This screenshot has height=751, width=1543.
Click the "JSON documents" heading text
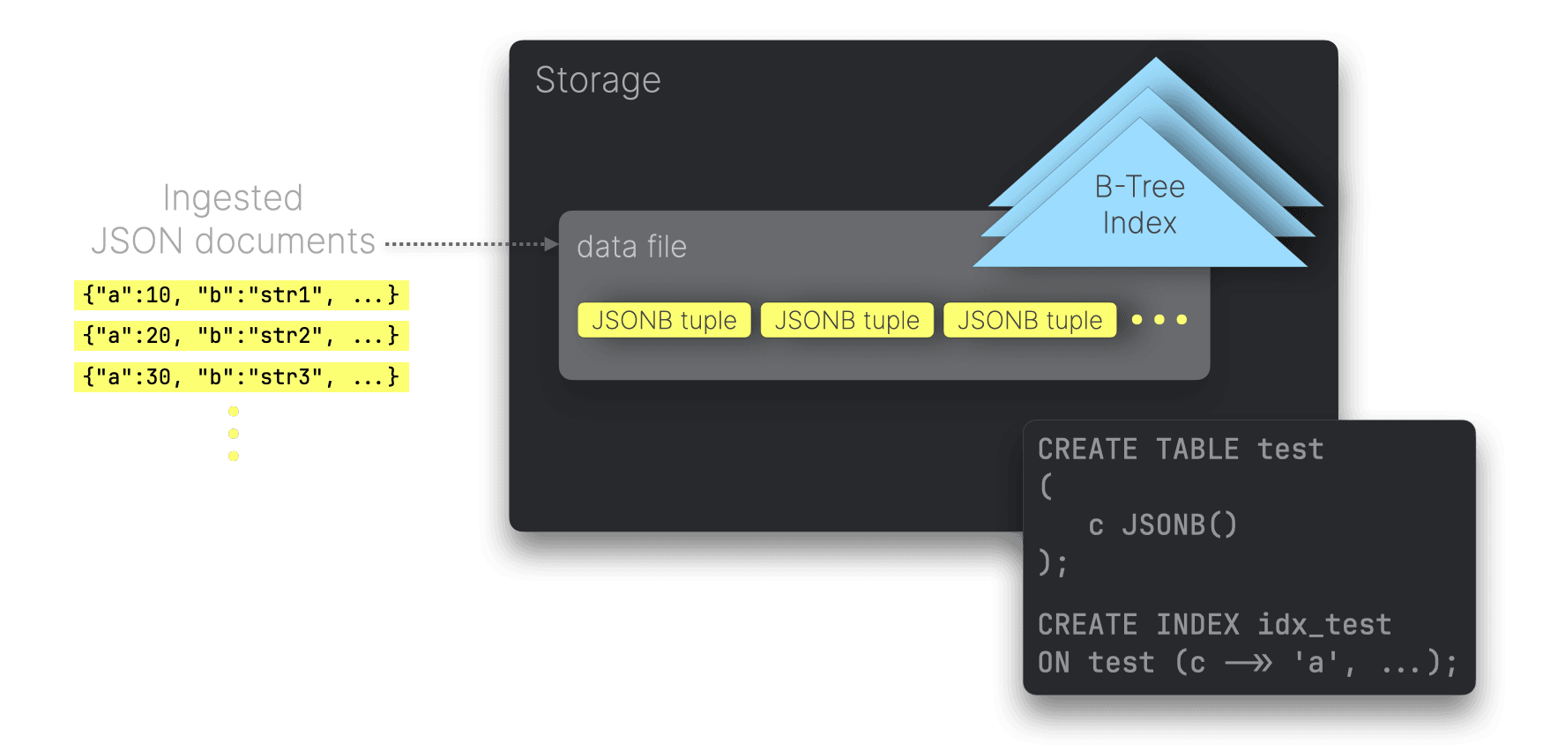[x=233, y=242]
